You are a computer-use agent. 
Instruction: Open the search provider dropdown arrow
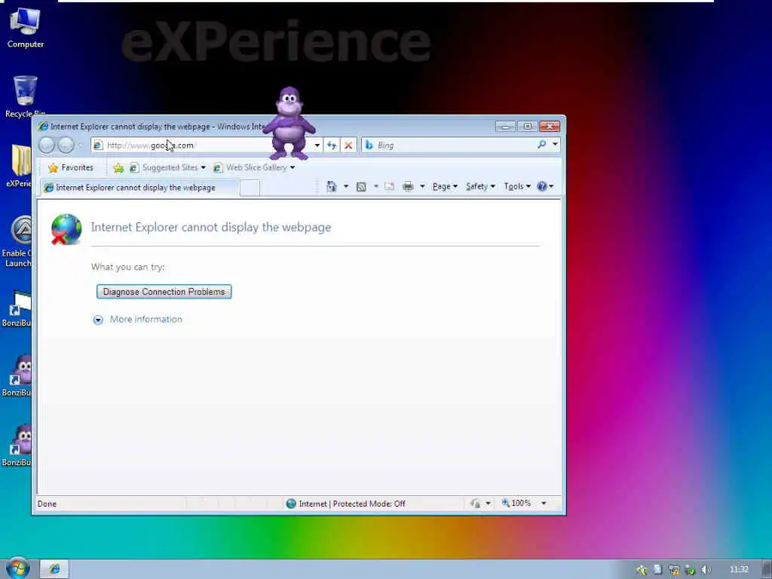coord(555,144)
